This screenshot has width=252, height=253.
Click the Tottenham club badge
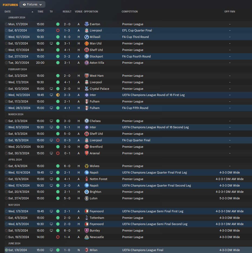coord(87,218)
